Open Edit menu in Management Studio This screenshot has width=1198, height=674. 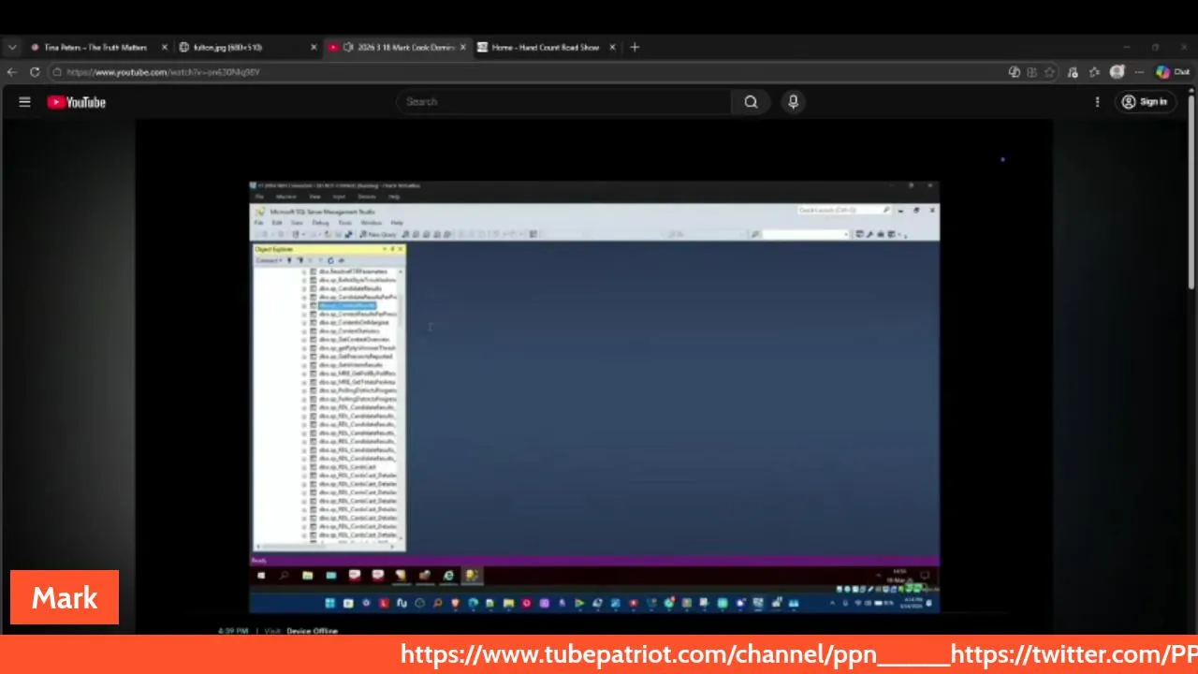click(x=277, y=223)
